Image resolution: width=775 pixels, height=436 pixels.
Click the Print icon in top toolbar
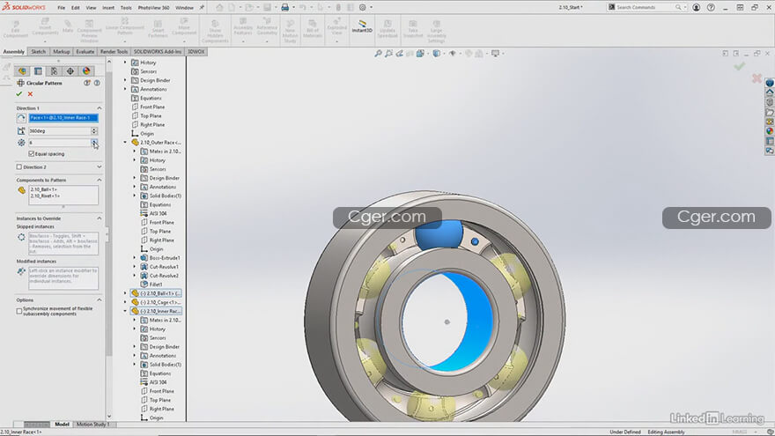point(285,7)
